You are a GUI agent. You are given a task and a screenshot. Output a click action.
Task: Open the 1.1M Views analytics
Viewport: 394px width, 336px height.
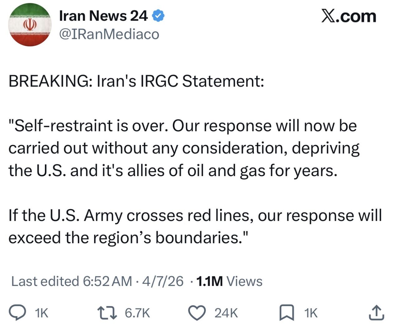[230, 281]
